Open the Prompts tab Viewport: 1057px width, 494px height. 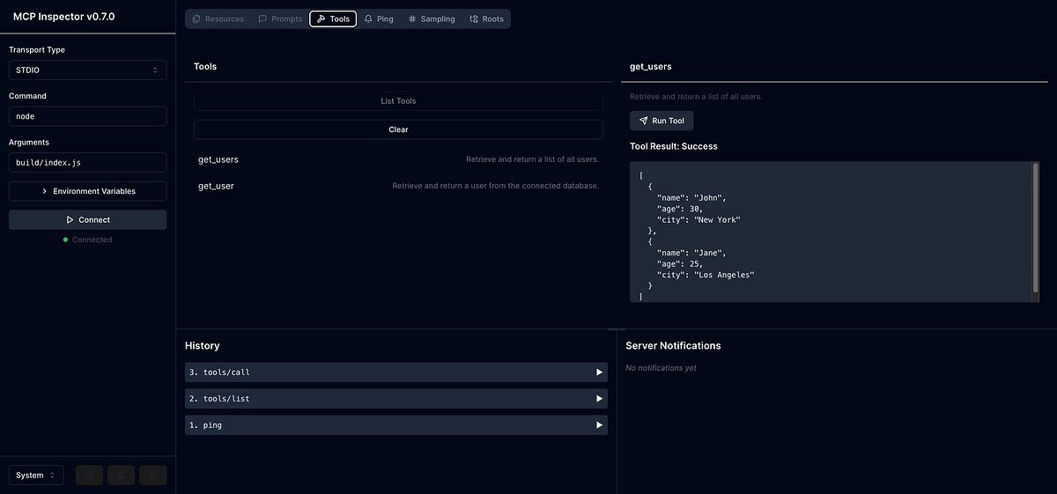click(280, 18)
